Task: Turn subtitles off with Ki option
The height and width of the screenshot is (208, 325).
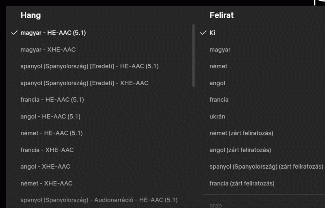Action: tap(212, 33)
